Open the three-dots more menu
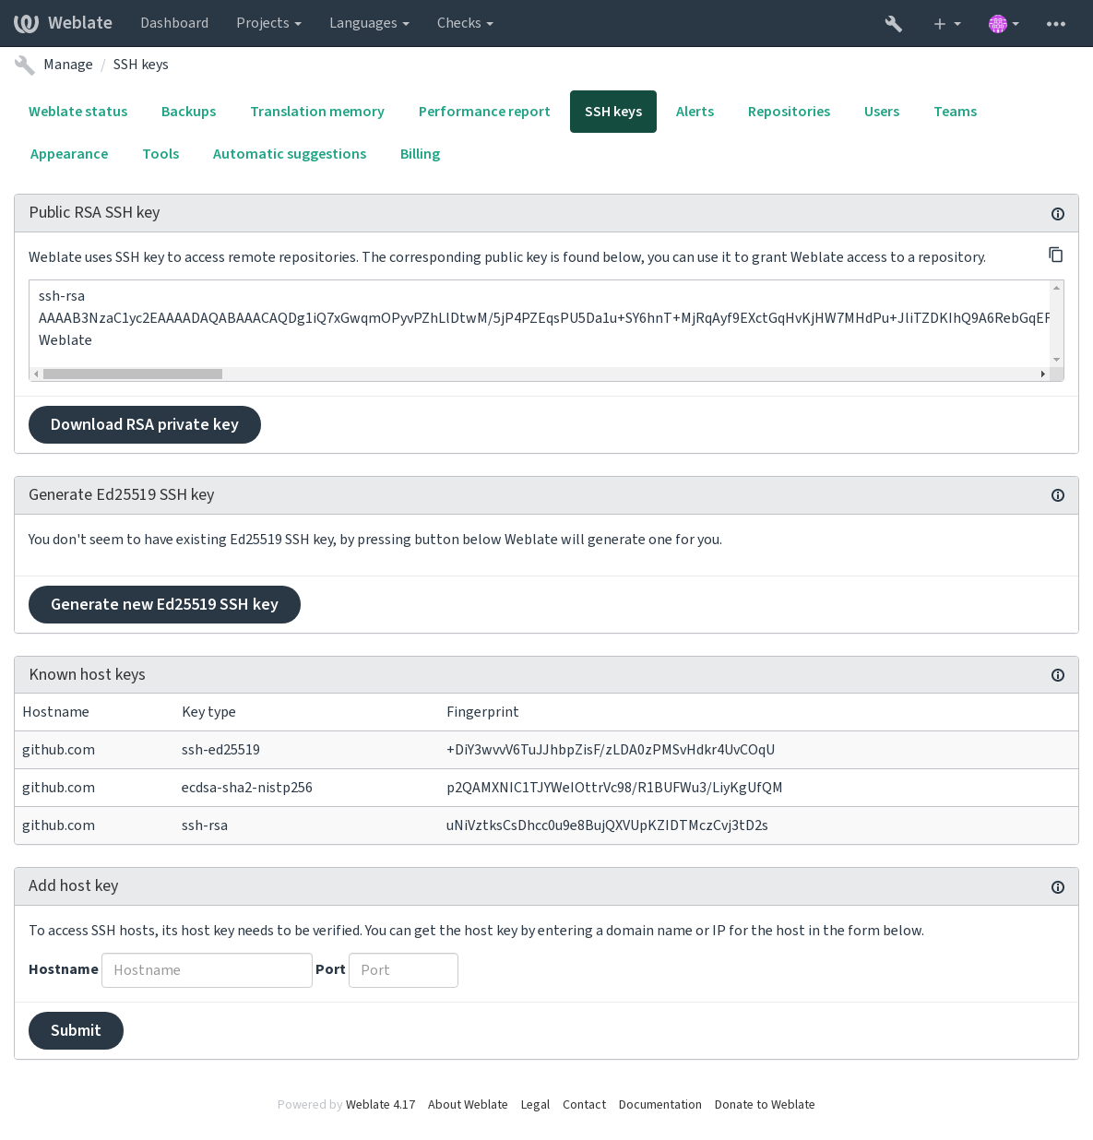This screenshot has height=1140, width=1093. pyautogui.click(x=1056, y=24)
